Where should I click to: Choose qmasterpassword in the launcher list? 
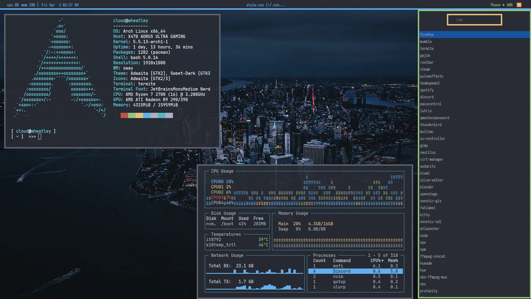(475, 118)
